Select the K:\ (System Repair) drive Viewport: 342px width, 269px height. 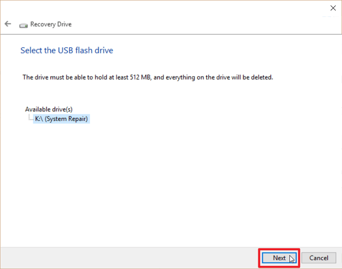pyautogui.click(x=61, y=119)
